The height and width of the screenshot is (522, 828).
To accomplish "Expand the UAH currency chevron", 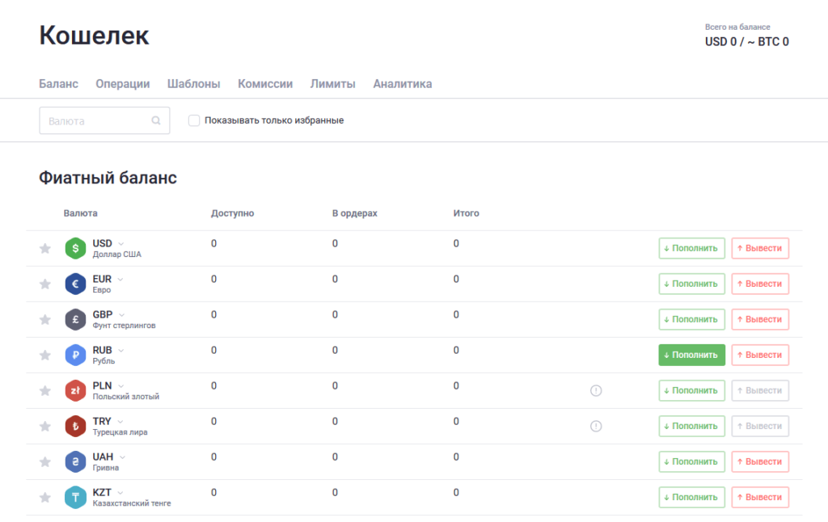I will (x=122, y=457).
